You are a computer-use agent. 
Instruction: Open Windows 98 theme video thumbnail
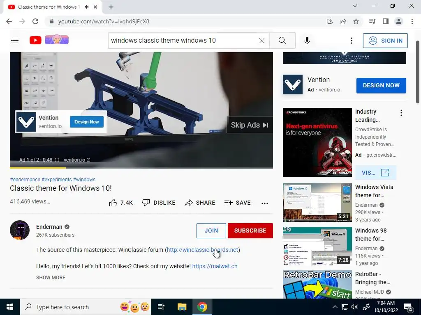317,246
